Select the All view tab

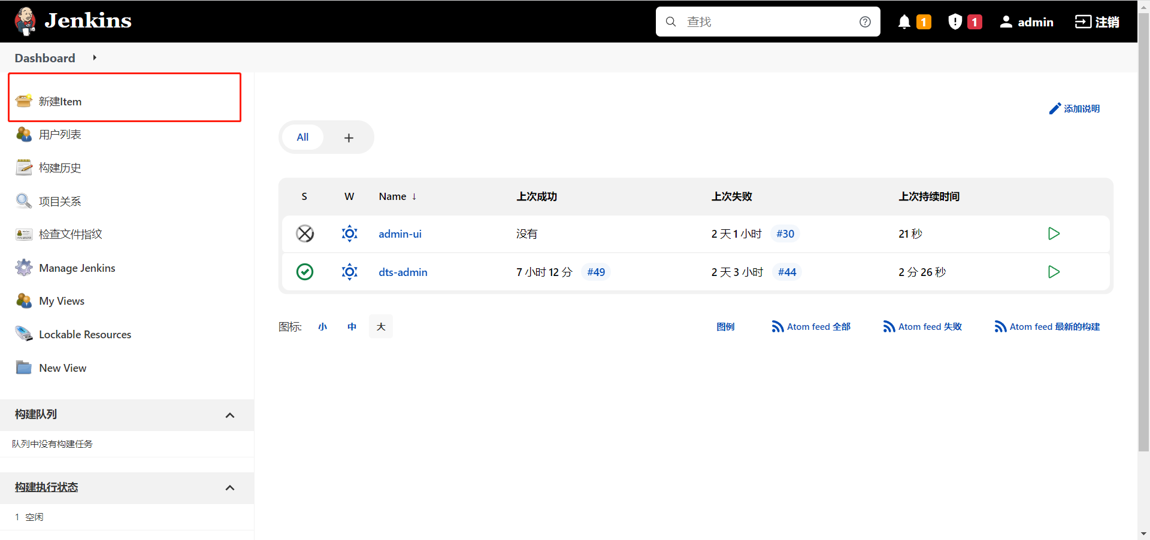[302, 137]
